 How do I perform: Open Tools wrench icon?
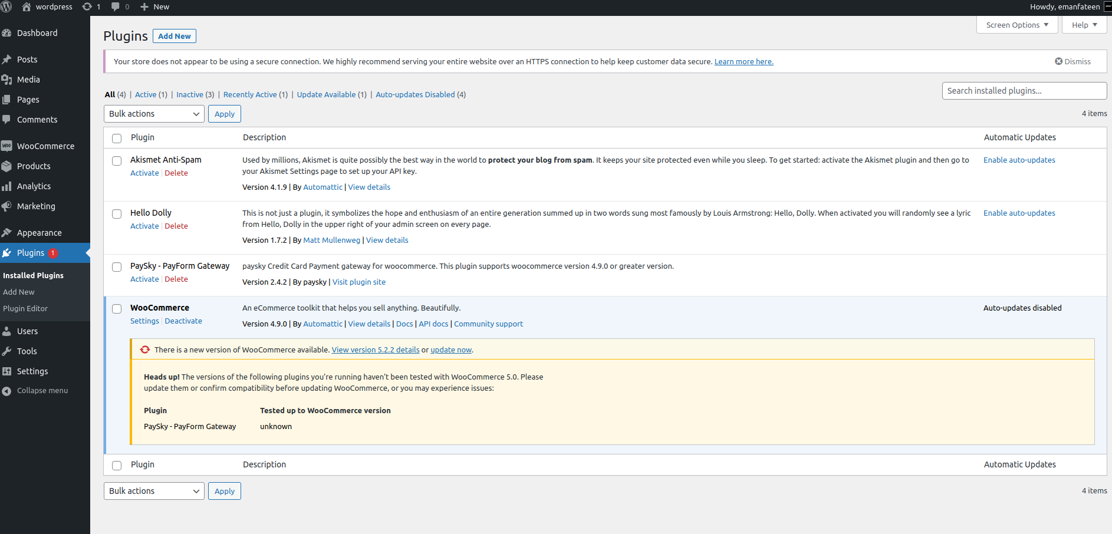pos(7,351)
